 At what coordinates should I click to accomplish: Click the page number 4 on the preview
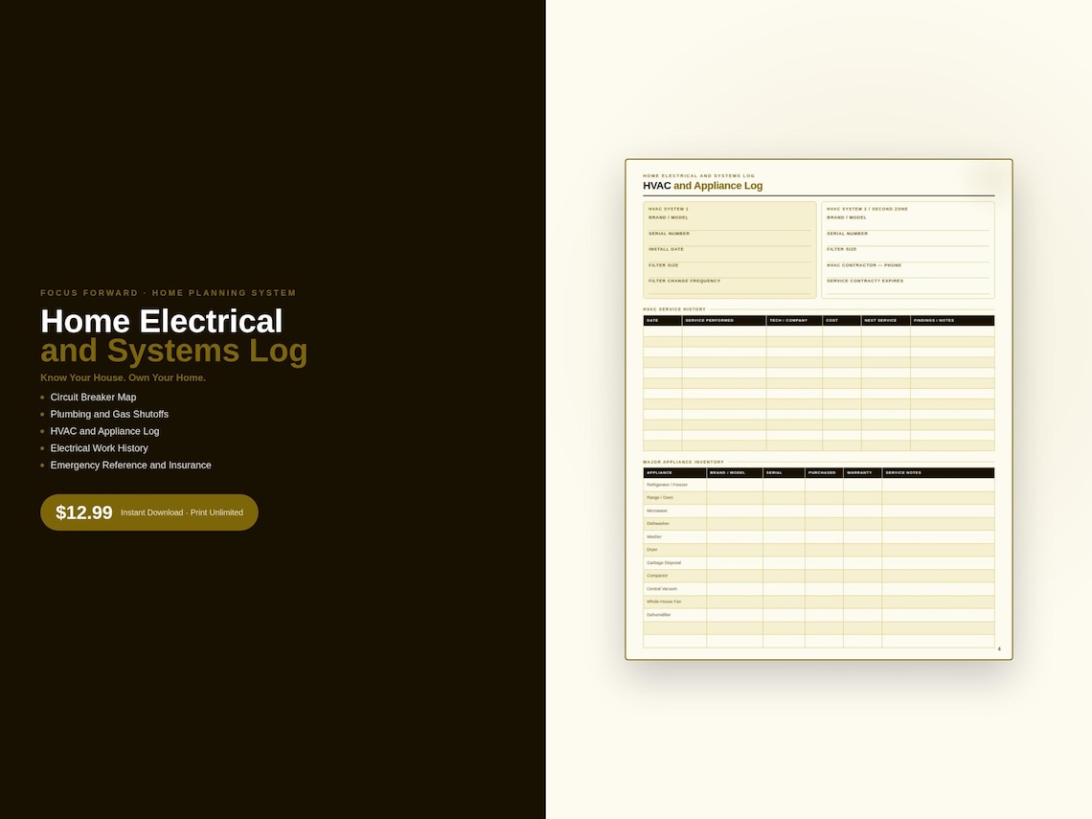pos(999,649)
